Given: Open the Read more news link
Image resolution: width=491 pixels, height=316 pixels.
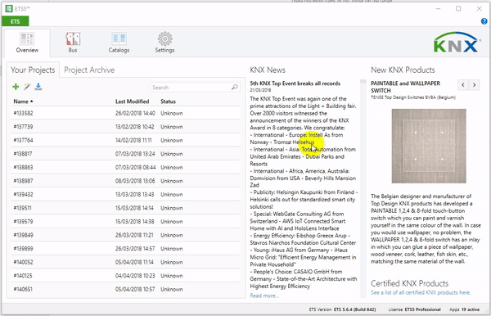Looking at the screenshot, I should tap(264, 296).
